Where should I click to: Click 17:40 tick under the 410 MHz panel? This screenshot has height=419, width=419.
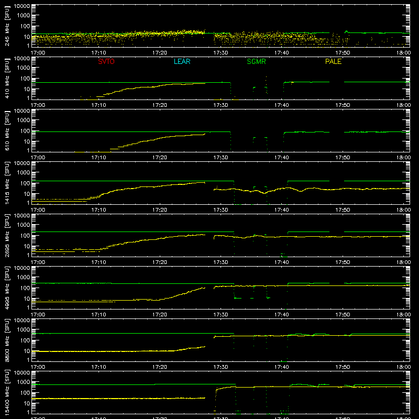(282, 105)
